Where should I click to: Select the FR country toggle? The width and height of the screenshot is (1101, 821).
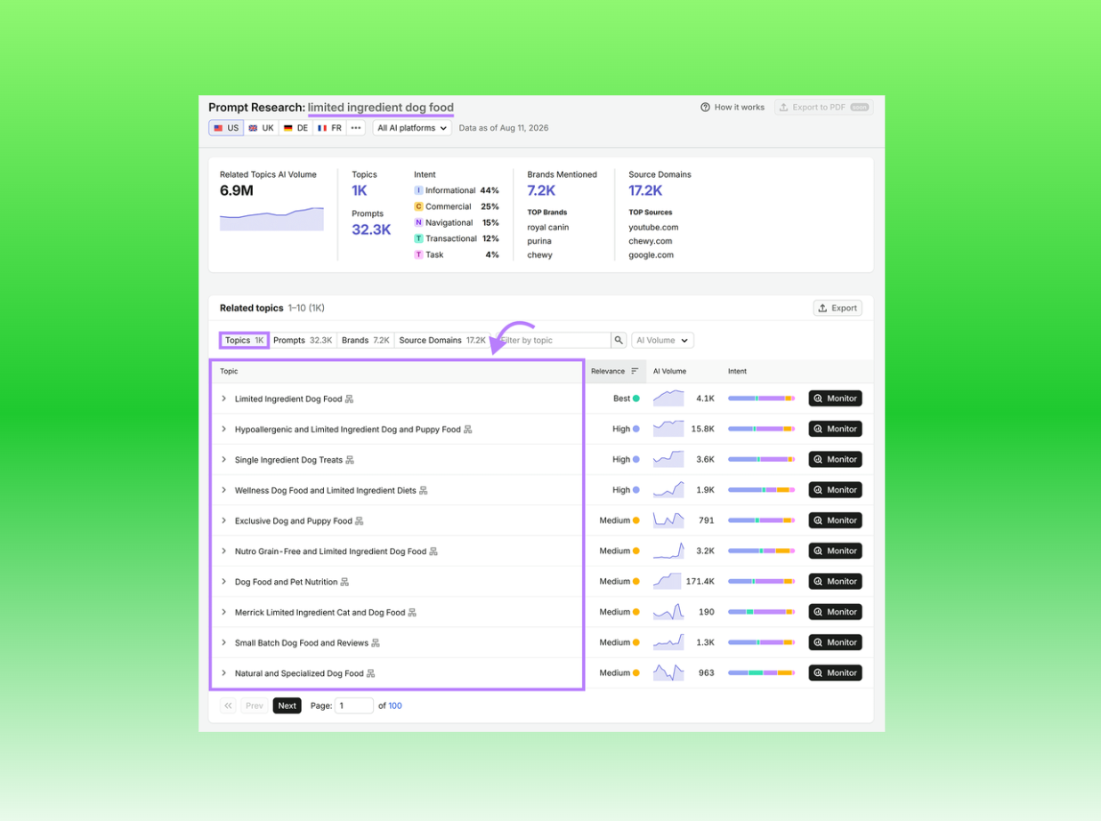point(329,128)
